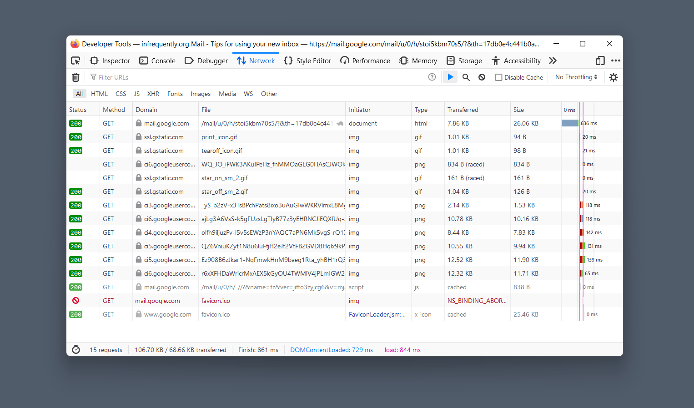This screenshot has width=694, height=408.
Task: Open the Inspector panel
Action: [110, 60]
